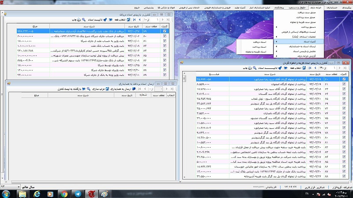Open حقوق و دستمزد menu
This screenshot has height=198, width=353.
(297, 7)
